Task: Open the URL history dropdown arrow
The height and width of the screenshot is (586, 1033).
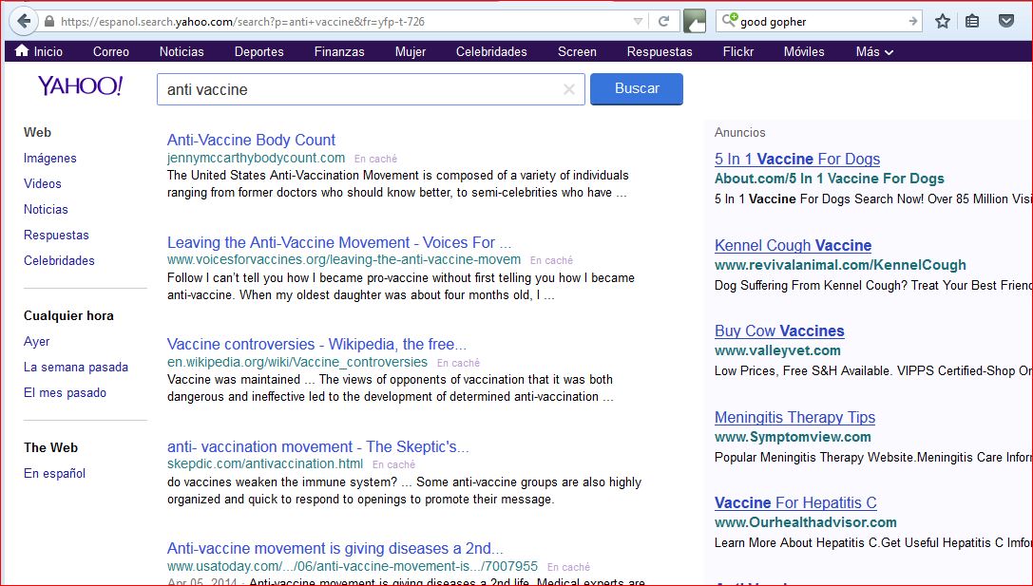Action: [x=638, y=21]
